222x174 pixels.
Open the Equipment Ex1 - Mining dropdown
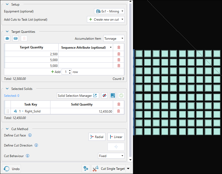(109, 11)
